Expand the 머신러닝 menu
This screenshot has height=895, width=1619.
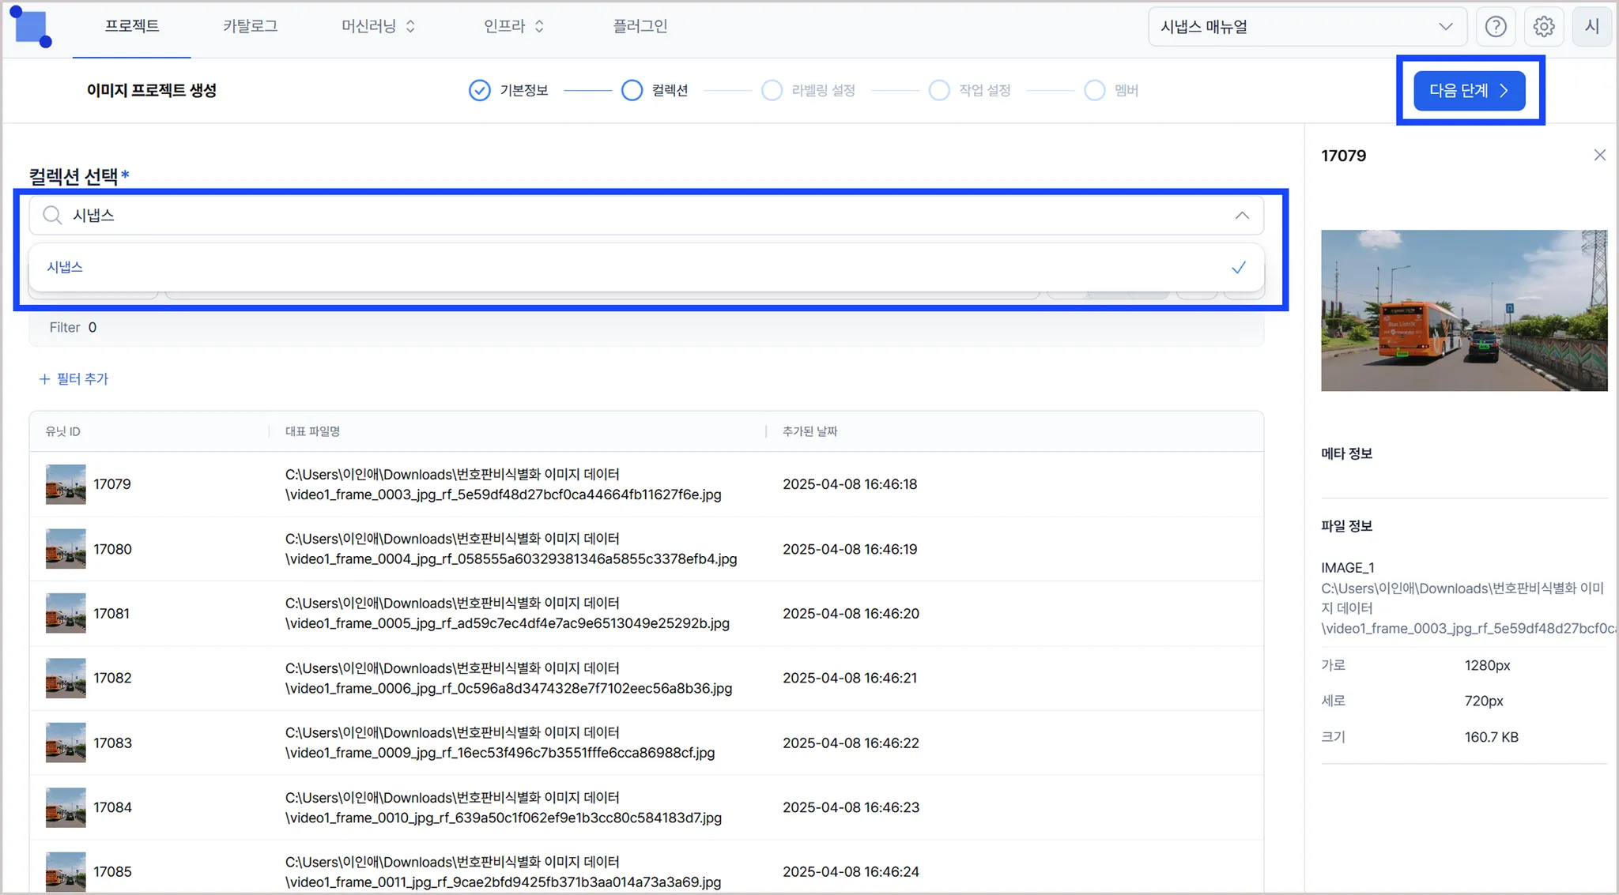[378, 26]
